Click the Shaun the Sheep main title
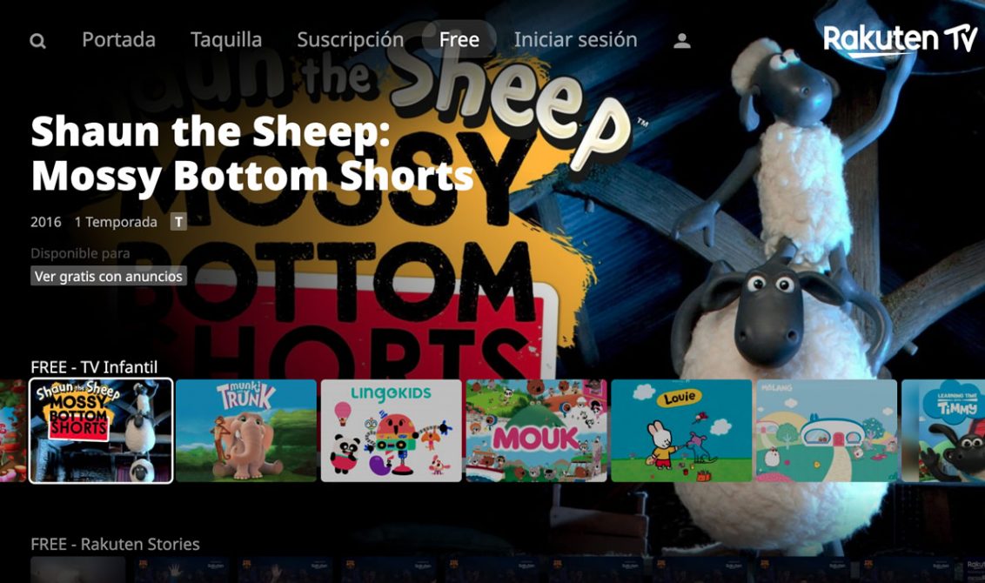Screen dimensions: 985x583 click(251, 154)
